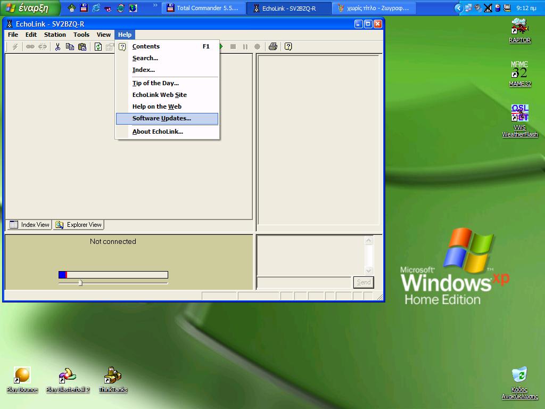This screenshot has height=409, width=545.
Task: Click the pause toolbar icon
Action: (245, 47)
